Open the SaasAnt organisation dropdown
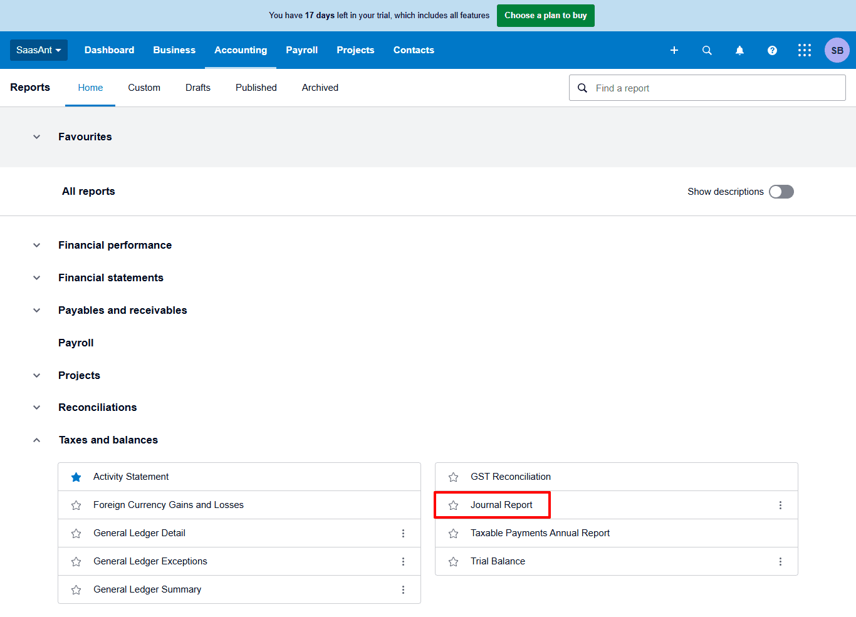856x617 pixels. point(38,50)
